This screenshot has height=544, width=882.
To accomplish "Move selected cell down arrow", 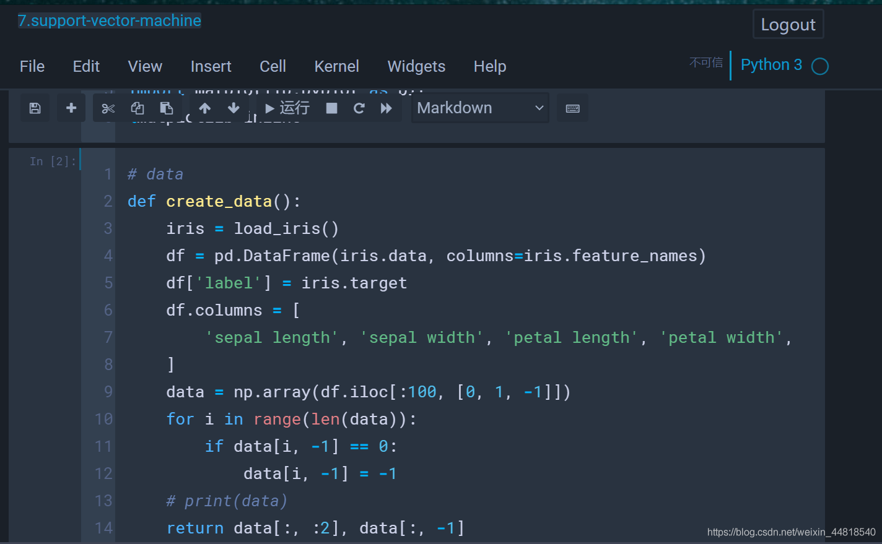I will [x=234, y=108].
